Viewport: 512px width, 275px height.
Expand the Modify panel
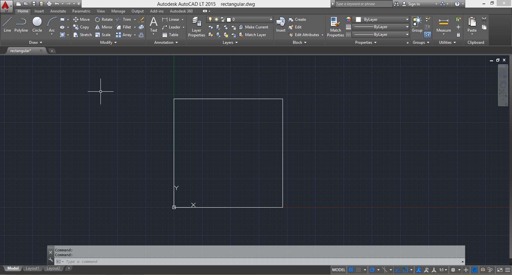coord(108,42)
